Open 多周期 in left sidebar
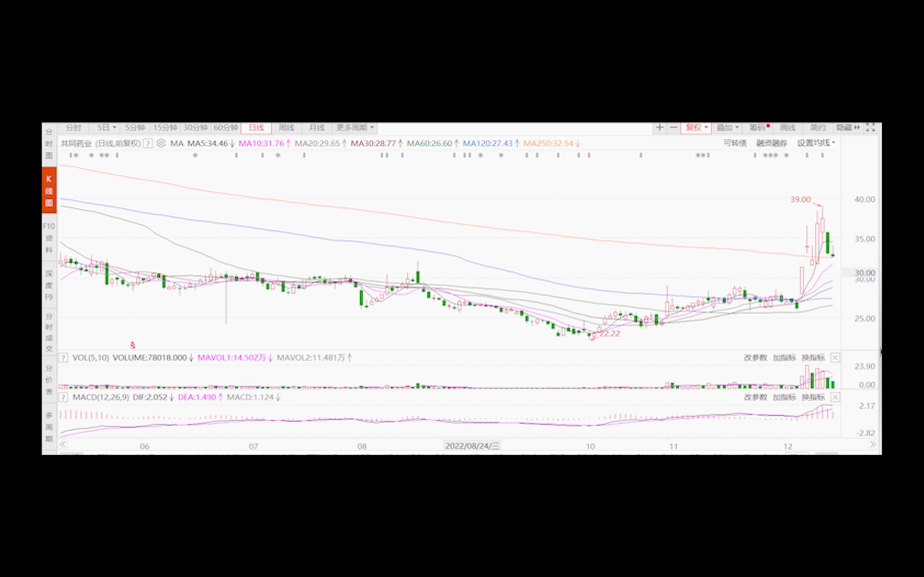The height and width of the screenshot is (577, 924). click(49, 427)
